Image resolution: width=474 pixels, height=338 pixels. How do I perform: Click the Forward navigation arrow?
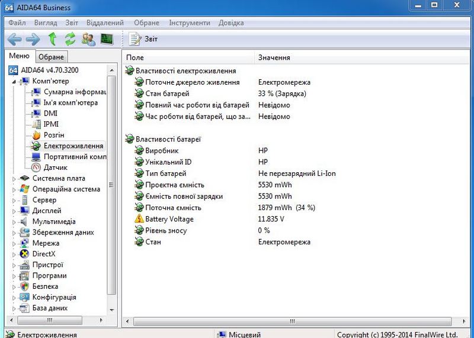(33, 39)
